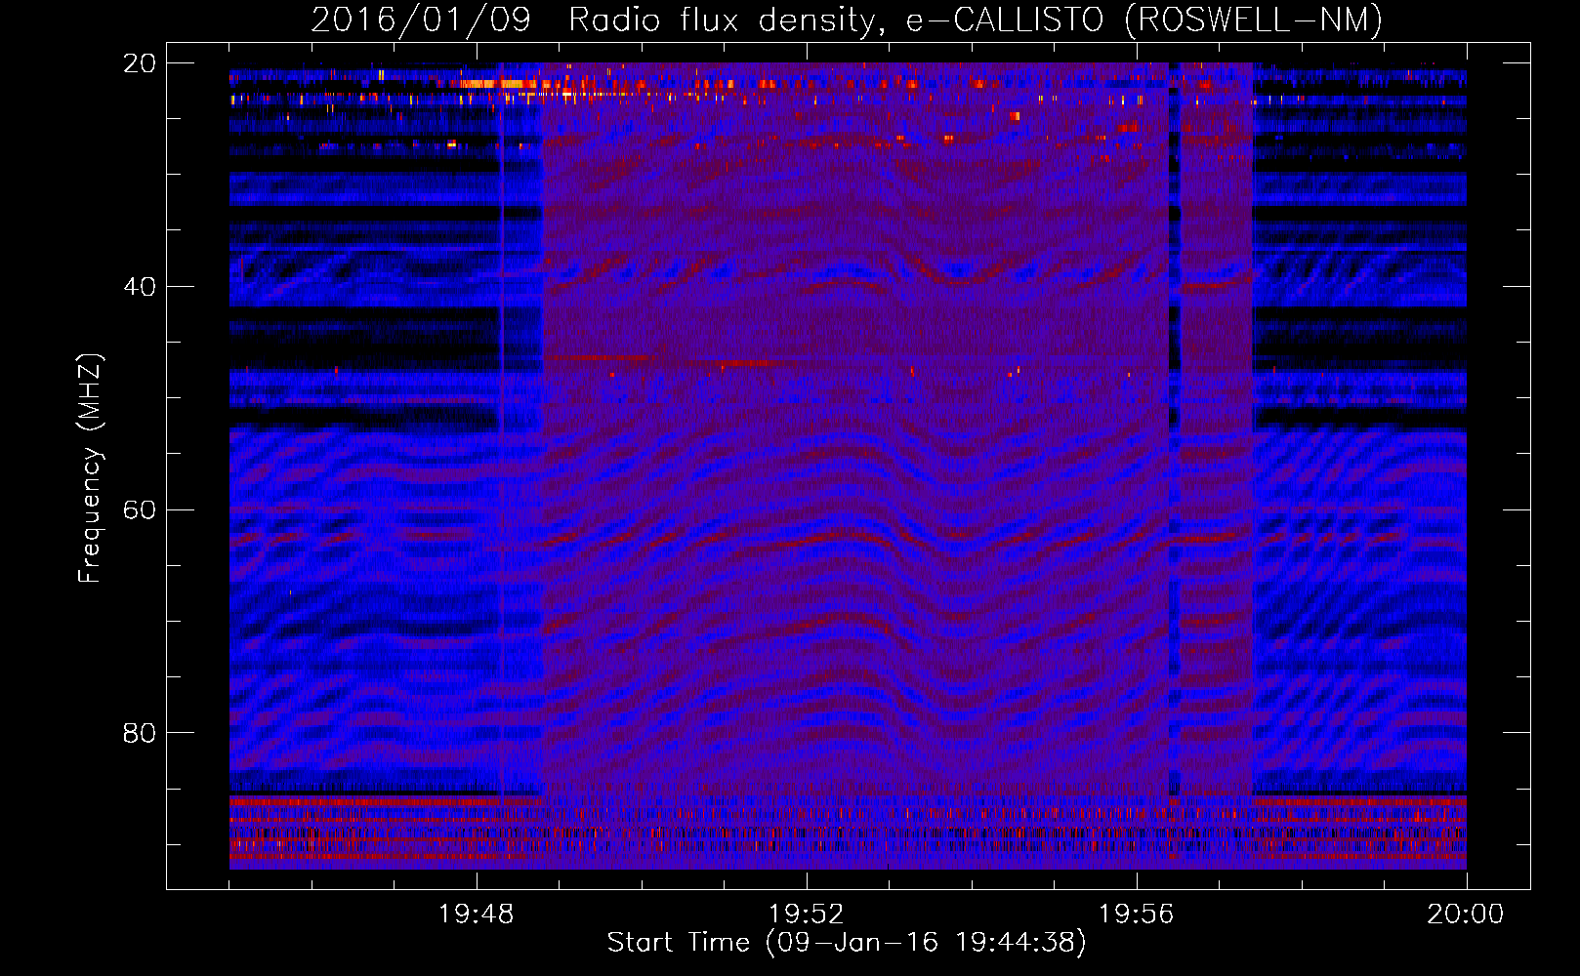This screenshot has width=1580, height=976.
Task: Click the 19:48 time tick label
Action: coord(477,915)
